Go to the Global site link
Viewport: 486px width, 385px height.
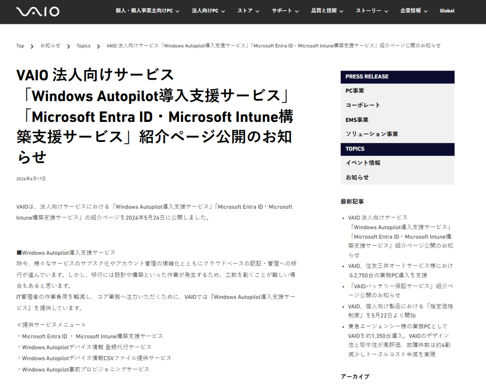pyautogui.click(x=447, y=11)
